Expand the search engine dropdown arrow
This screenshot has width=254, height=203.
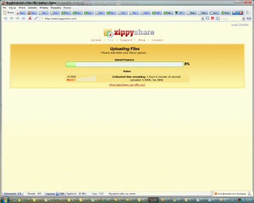tap(243, 19)
